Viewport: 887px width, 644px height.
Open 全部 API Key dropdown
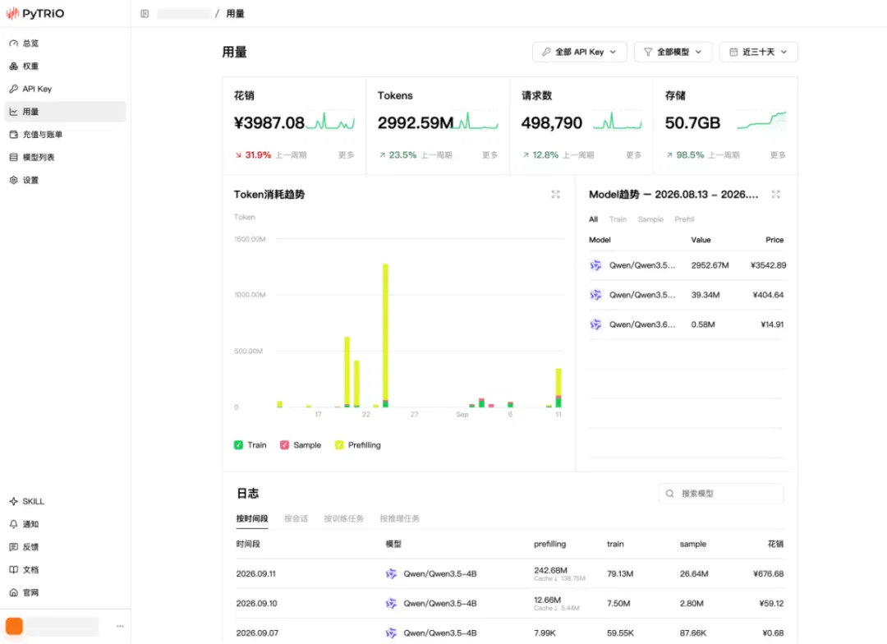tap(579, 52)
